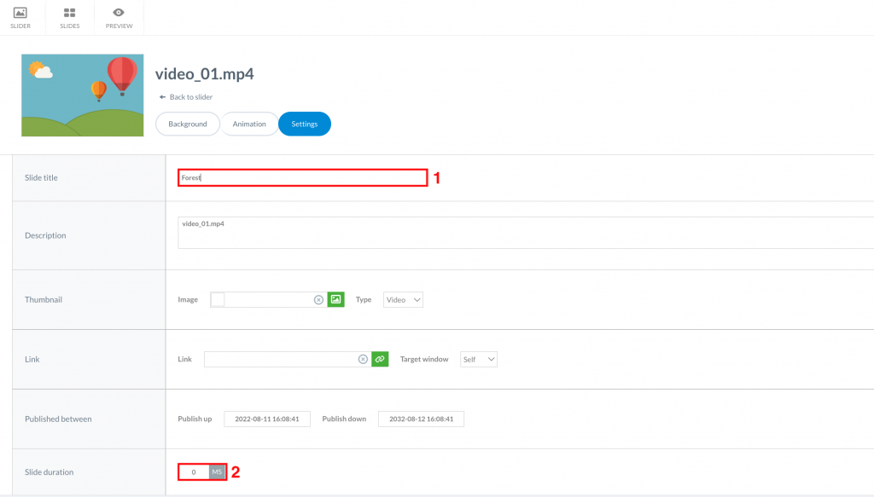Click the Slide title row label

pos(41,177)
